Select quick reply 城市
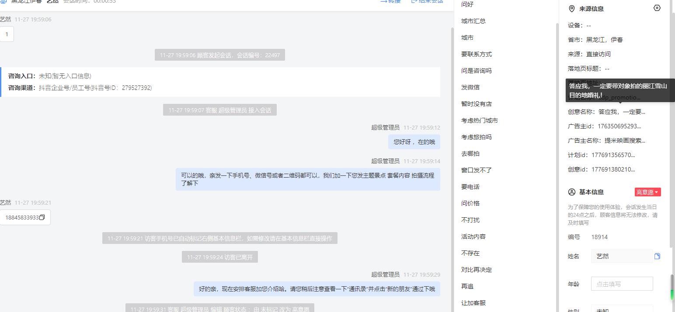This screenshot has width=675, height=312. pos(467,38)
